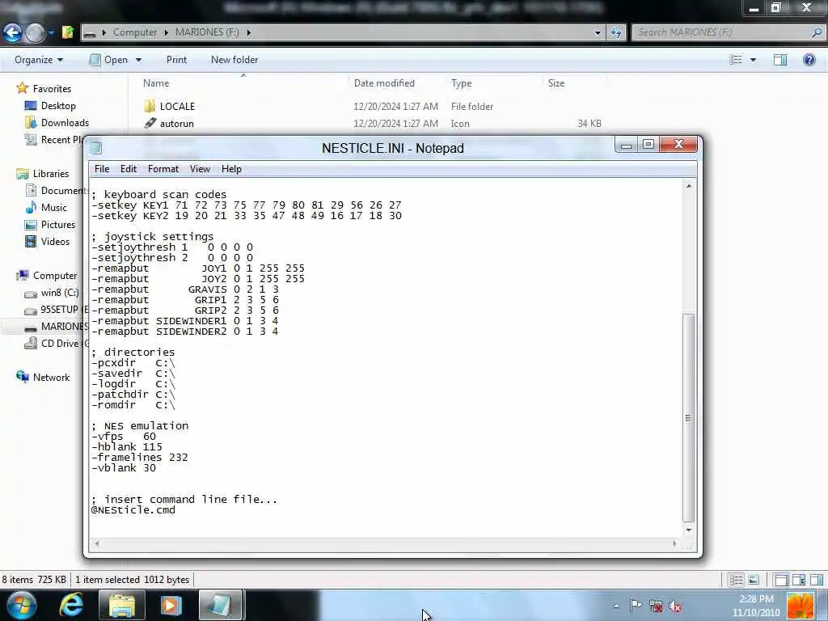Expand MARIONES (F:) breadcrumb arrow
The image size is (828, 621).
coord(248,32)
